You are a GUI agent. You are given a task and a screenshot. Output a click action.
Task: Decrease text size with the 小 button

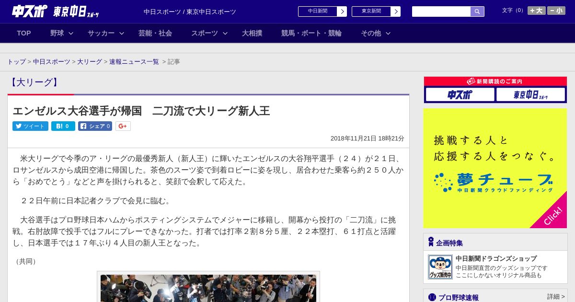click(x=556, y=11)
